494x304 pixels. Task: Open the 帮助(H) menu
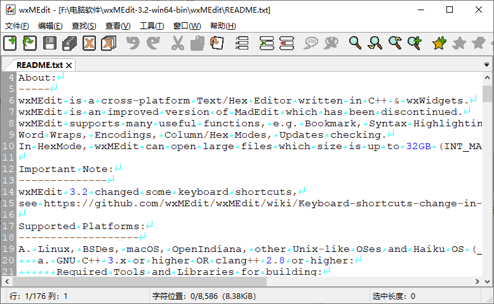[223, 26]
